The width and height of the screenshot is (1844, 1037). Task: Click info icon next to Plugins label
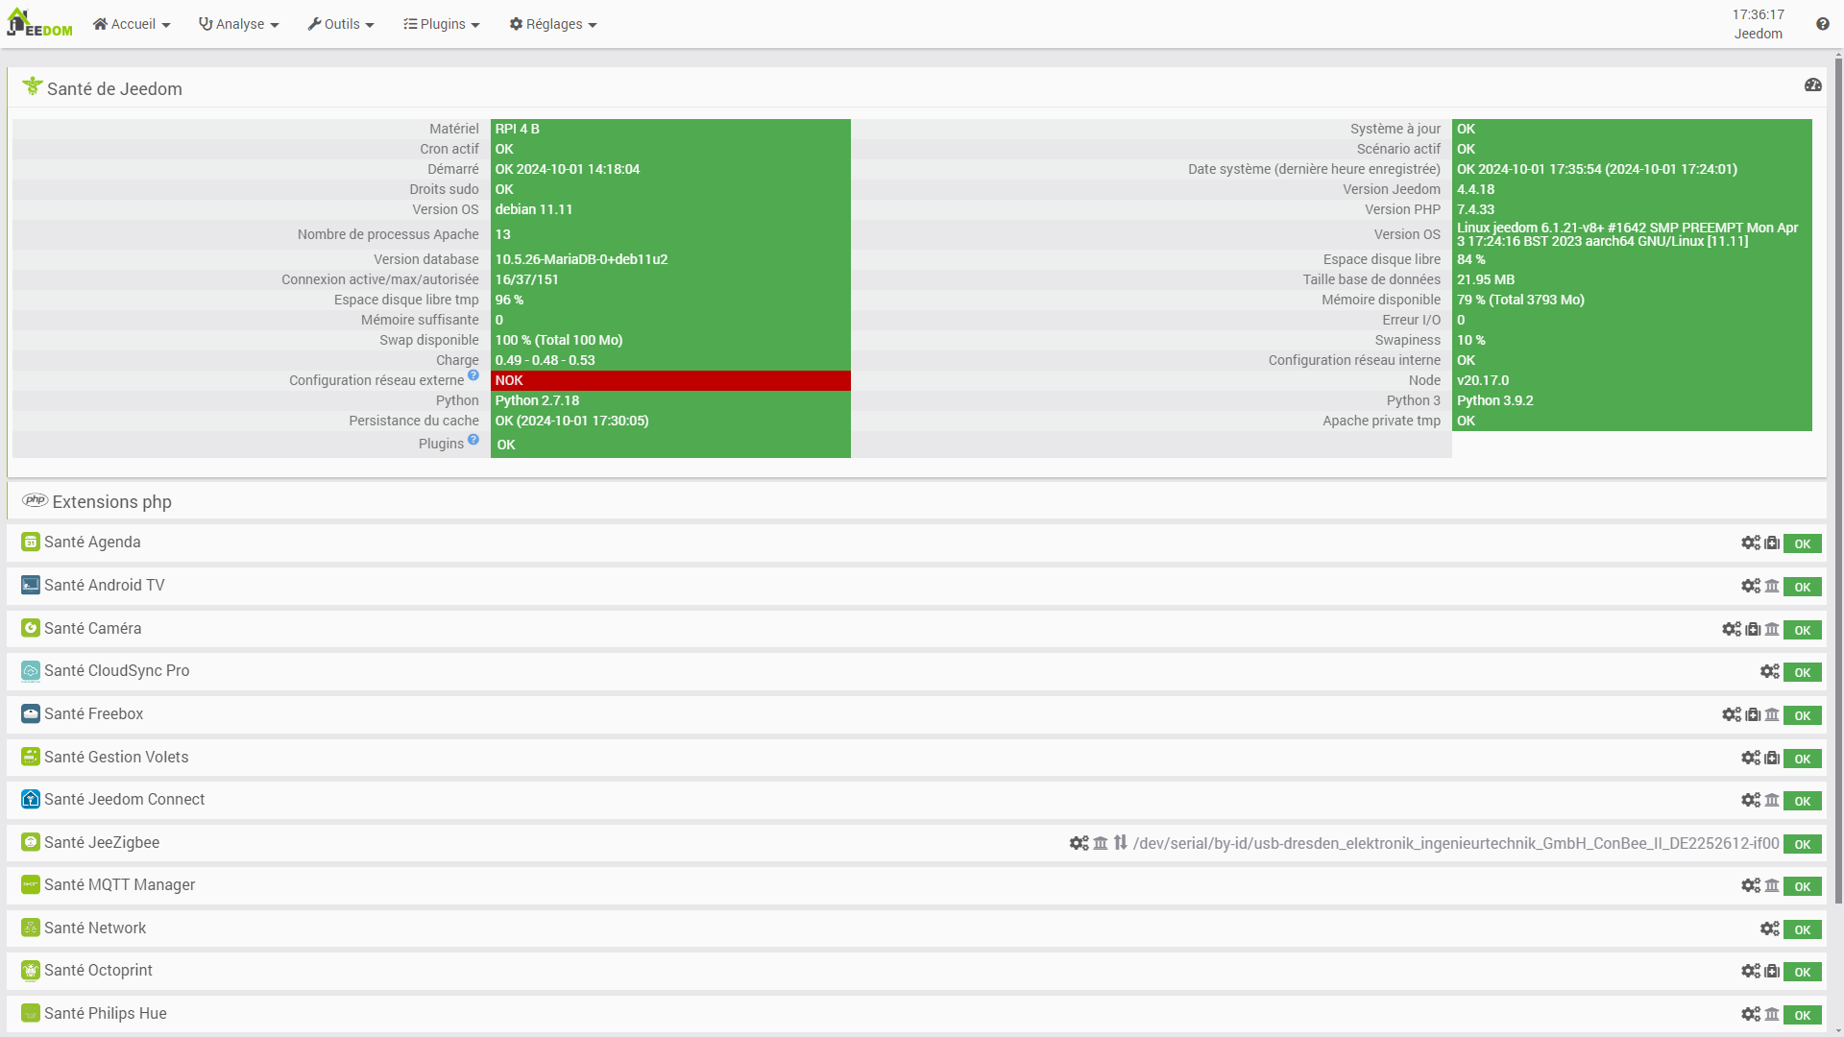click(473, 440)
